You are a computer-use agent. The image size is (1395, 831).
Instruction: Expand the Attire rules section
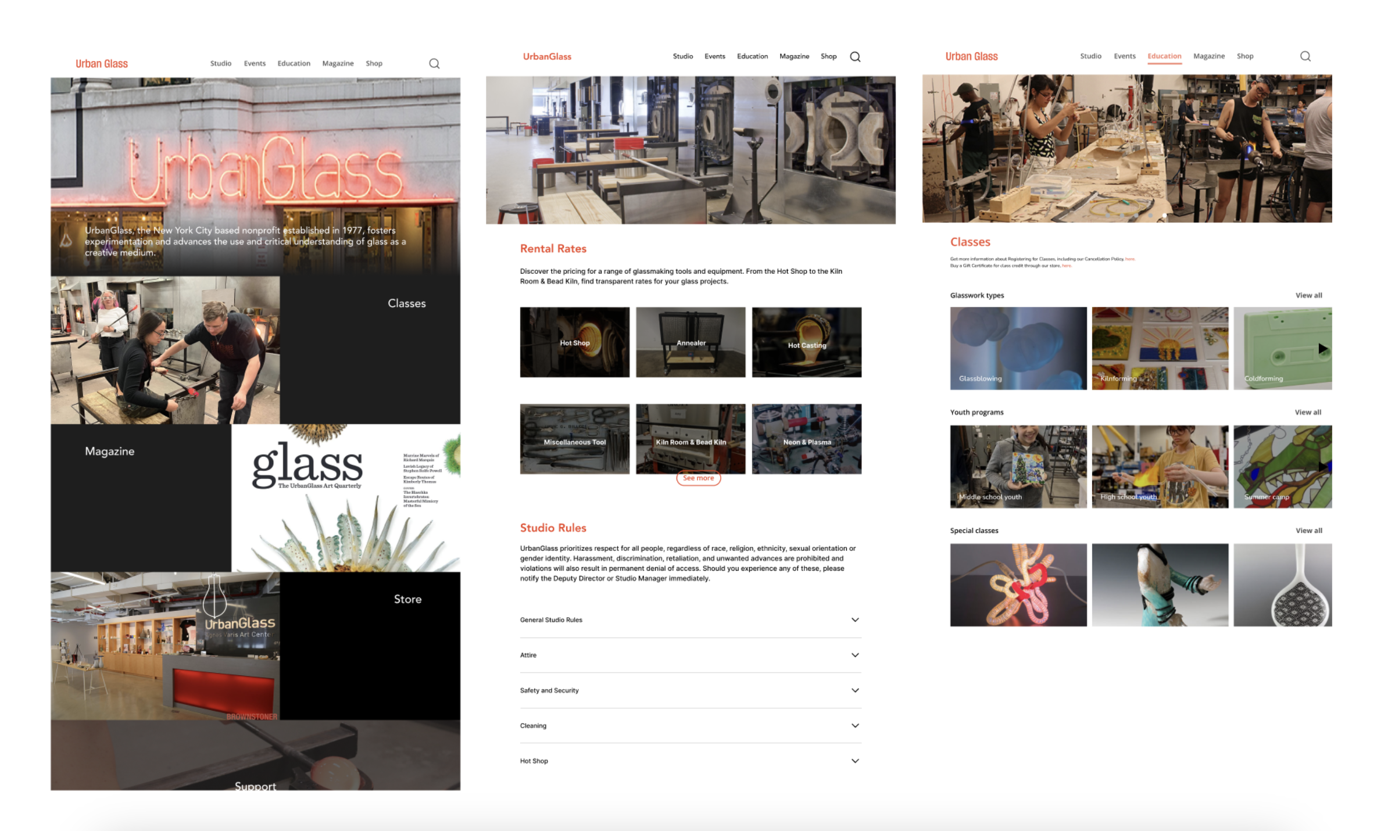pyautogui.click(x=855, y=655)
